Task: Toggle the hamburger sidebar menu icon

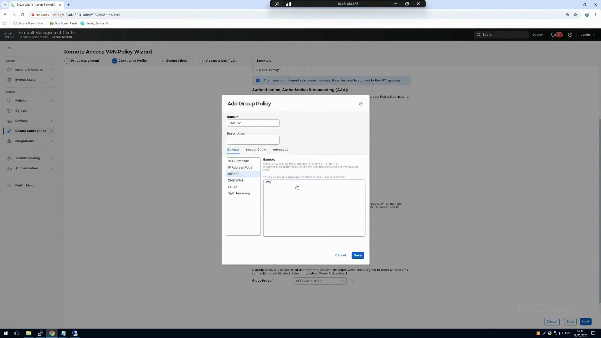Action: (9, 49)
